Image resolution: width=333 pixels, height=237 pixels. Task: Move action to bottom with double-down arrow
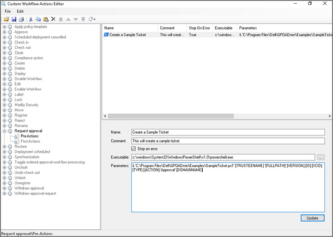point(83,19)
